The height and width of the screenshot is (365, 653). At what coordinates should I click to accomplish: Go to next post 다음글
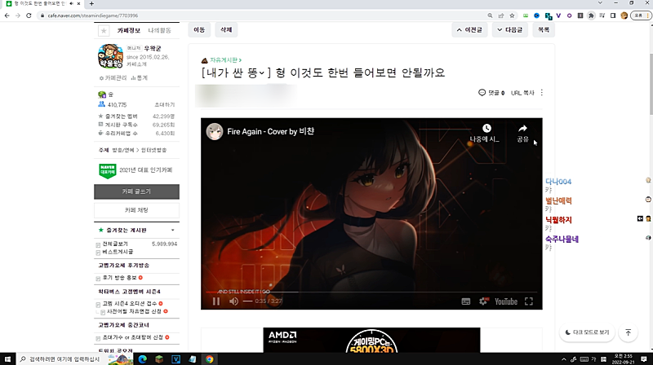(x=509, y=30)
